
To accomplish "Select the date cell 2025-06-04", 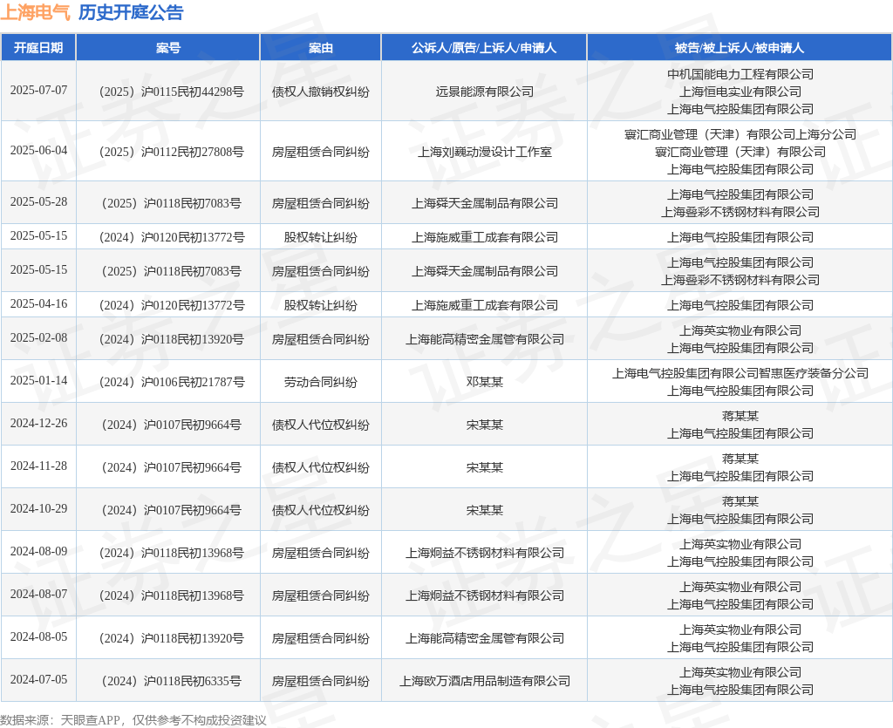I will (38, 151).
